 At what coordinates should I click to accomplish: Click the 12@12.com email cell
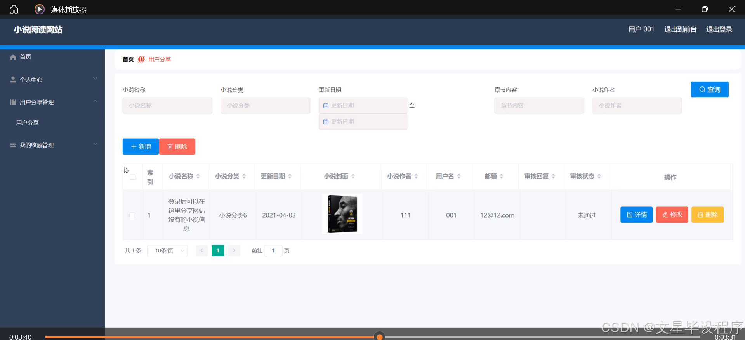click(497, 215)
